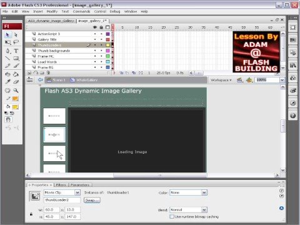Select the Text tool
This screenshot has width=300, height=225.
click(x=16, y=51)
